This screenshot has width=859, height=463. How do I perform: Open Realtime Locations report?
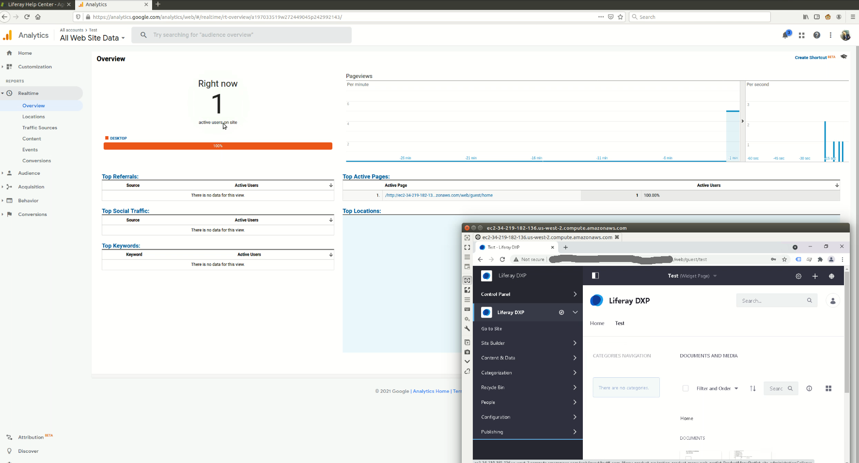coord(33,117)
